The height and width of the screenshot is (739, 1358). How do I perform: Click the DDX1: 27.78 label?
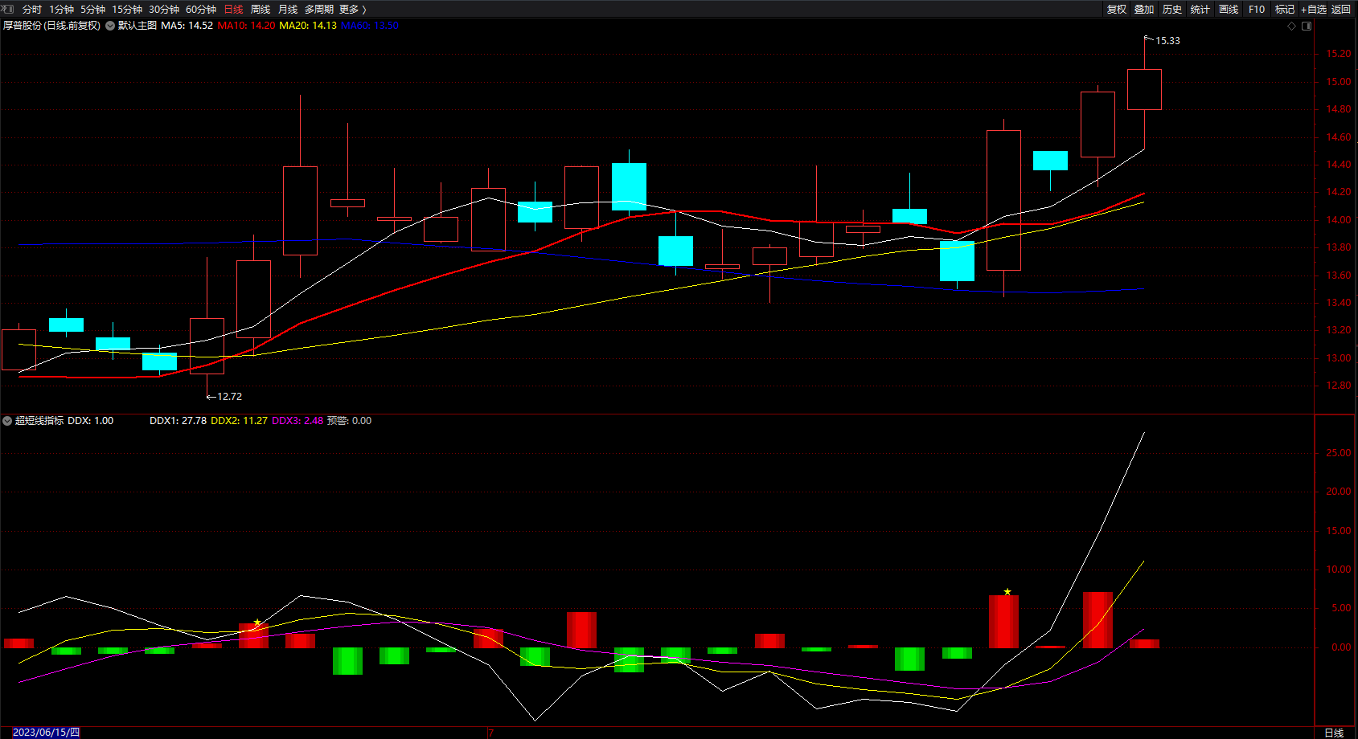[178, 421]
